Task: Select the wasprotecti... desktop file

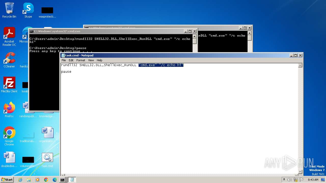Action: pos(47,12)
